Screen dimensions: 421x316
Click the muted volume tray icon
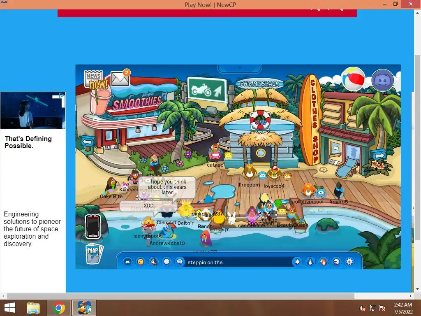pyautogui.click(x=362, y=308)
